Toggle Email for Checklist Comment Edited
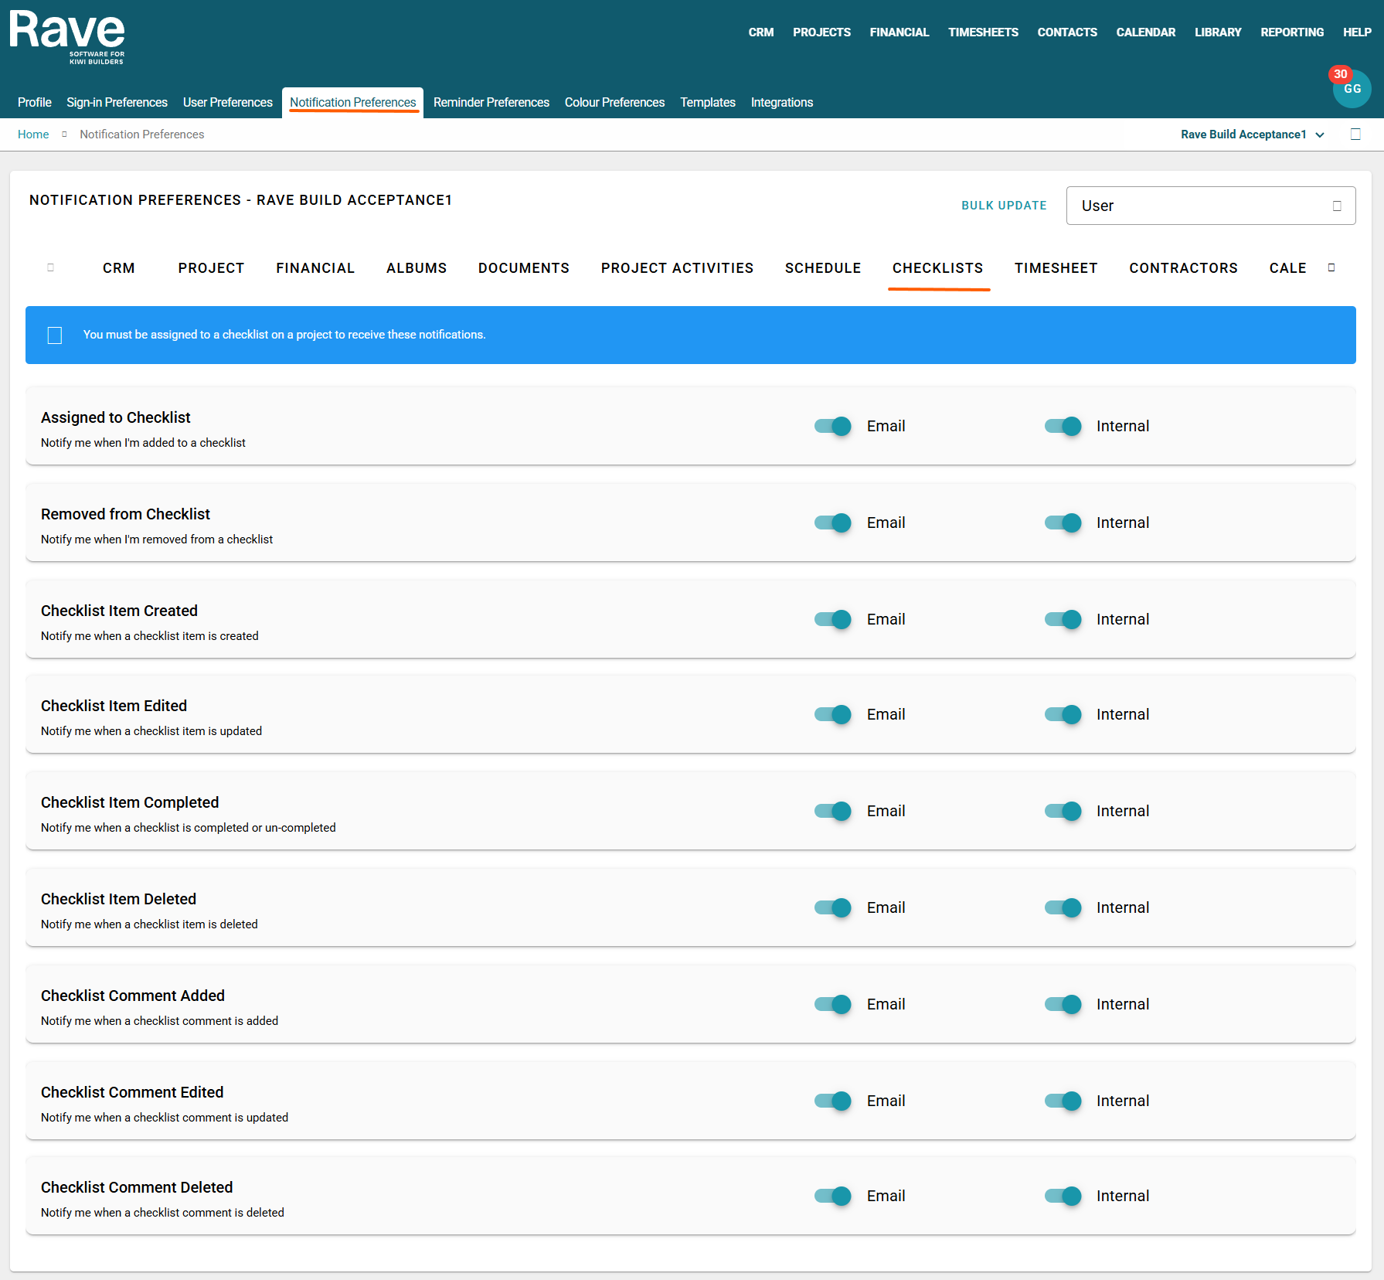Image resolution: width=1384 pixels, height=1280 pixels. point(833,1101)
